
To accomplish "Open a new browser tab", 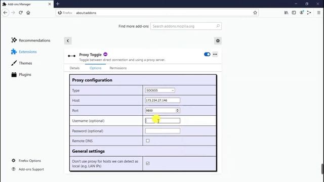I will click(58, 4).
